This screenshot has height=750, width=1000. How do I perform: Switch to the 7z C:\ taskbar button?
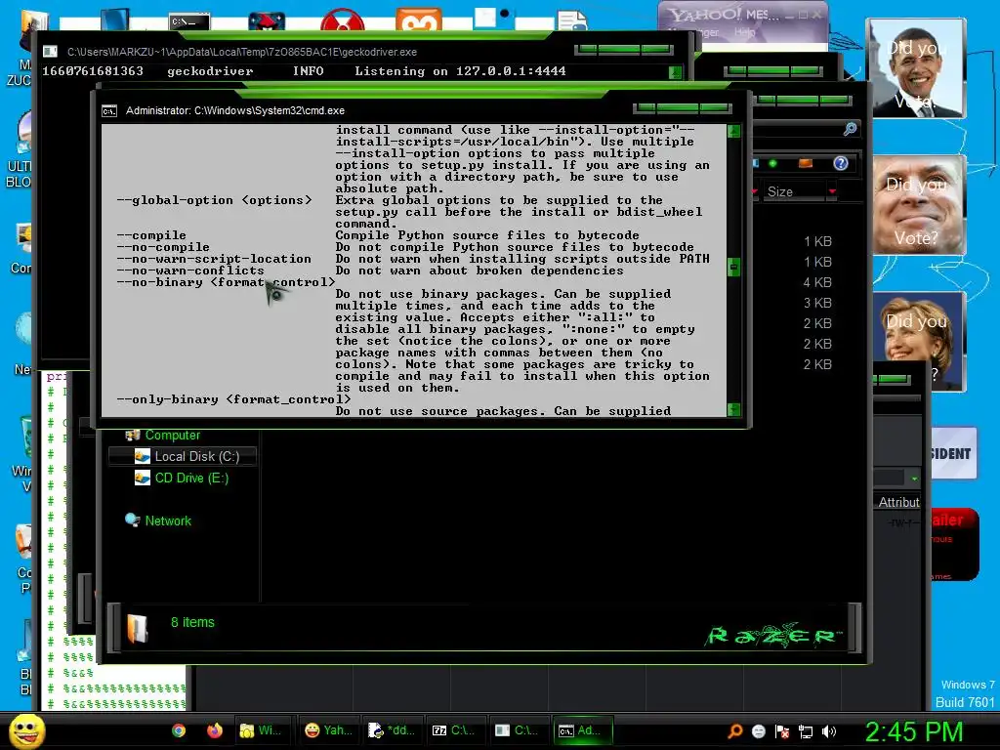455,730
